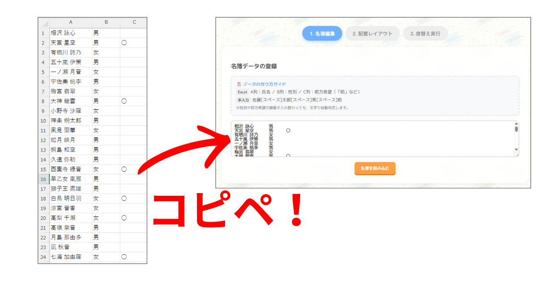536x281 pixels.
Task: Click the scroll-up arrow in the roster textarea
Action: [x=516, y=124]
